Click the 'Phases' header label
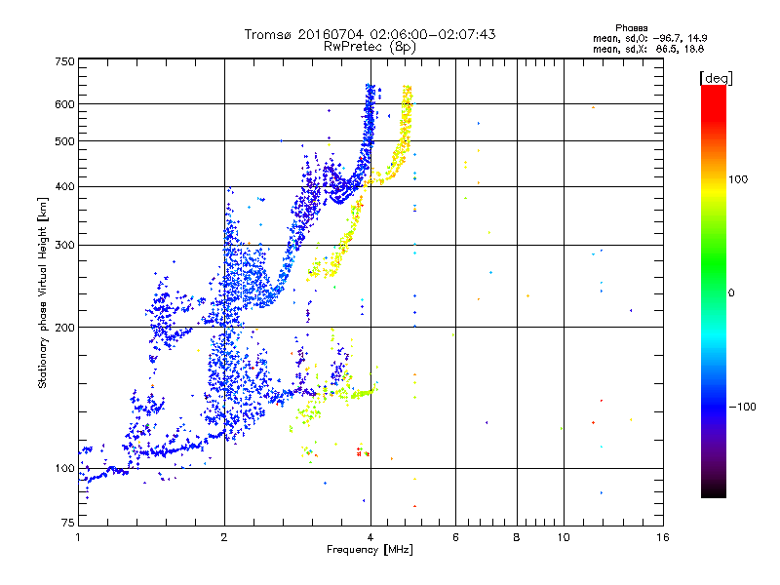 coord(631,28)
